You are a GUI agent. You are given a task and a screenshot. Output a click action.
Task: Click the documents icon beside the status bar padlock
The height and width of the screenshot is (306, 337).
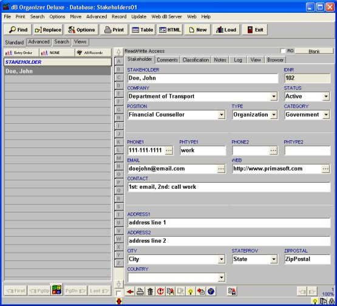point(323,302)
